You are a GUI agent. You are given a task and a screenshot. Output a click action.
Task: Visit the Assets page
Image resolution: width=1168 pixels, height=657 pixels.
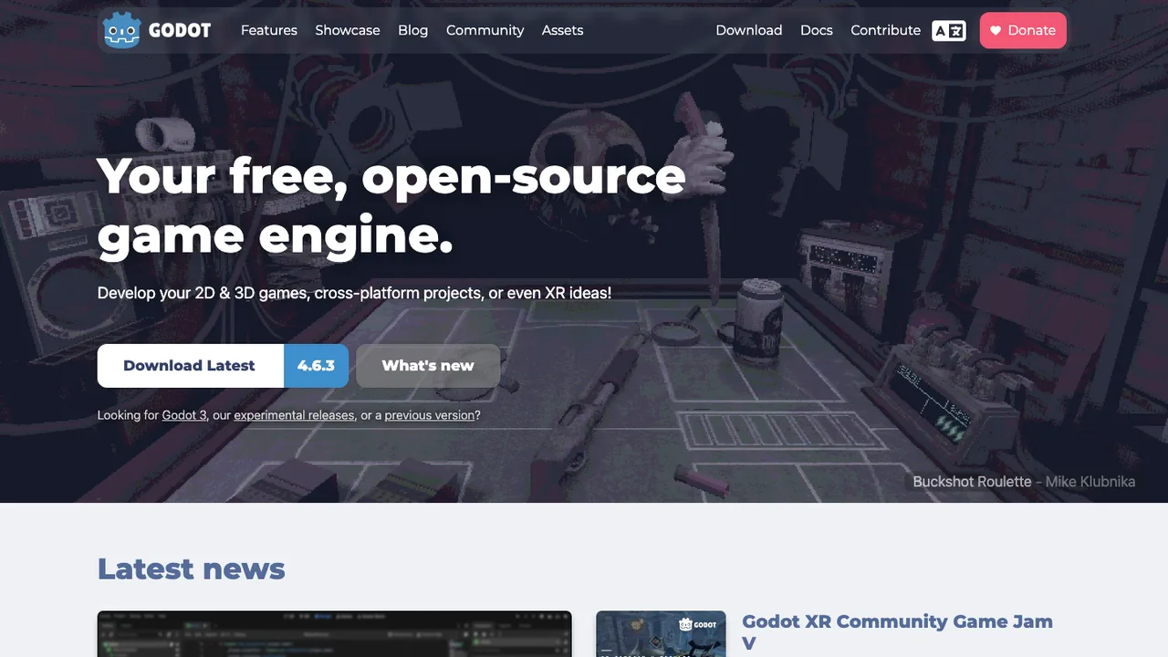tap(562, 30)
